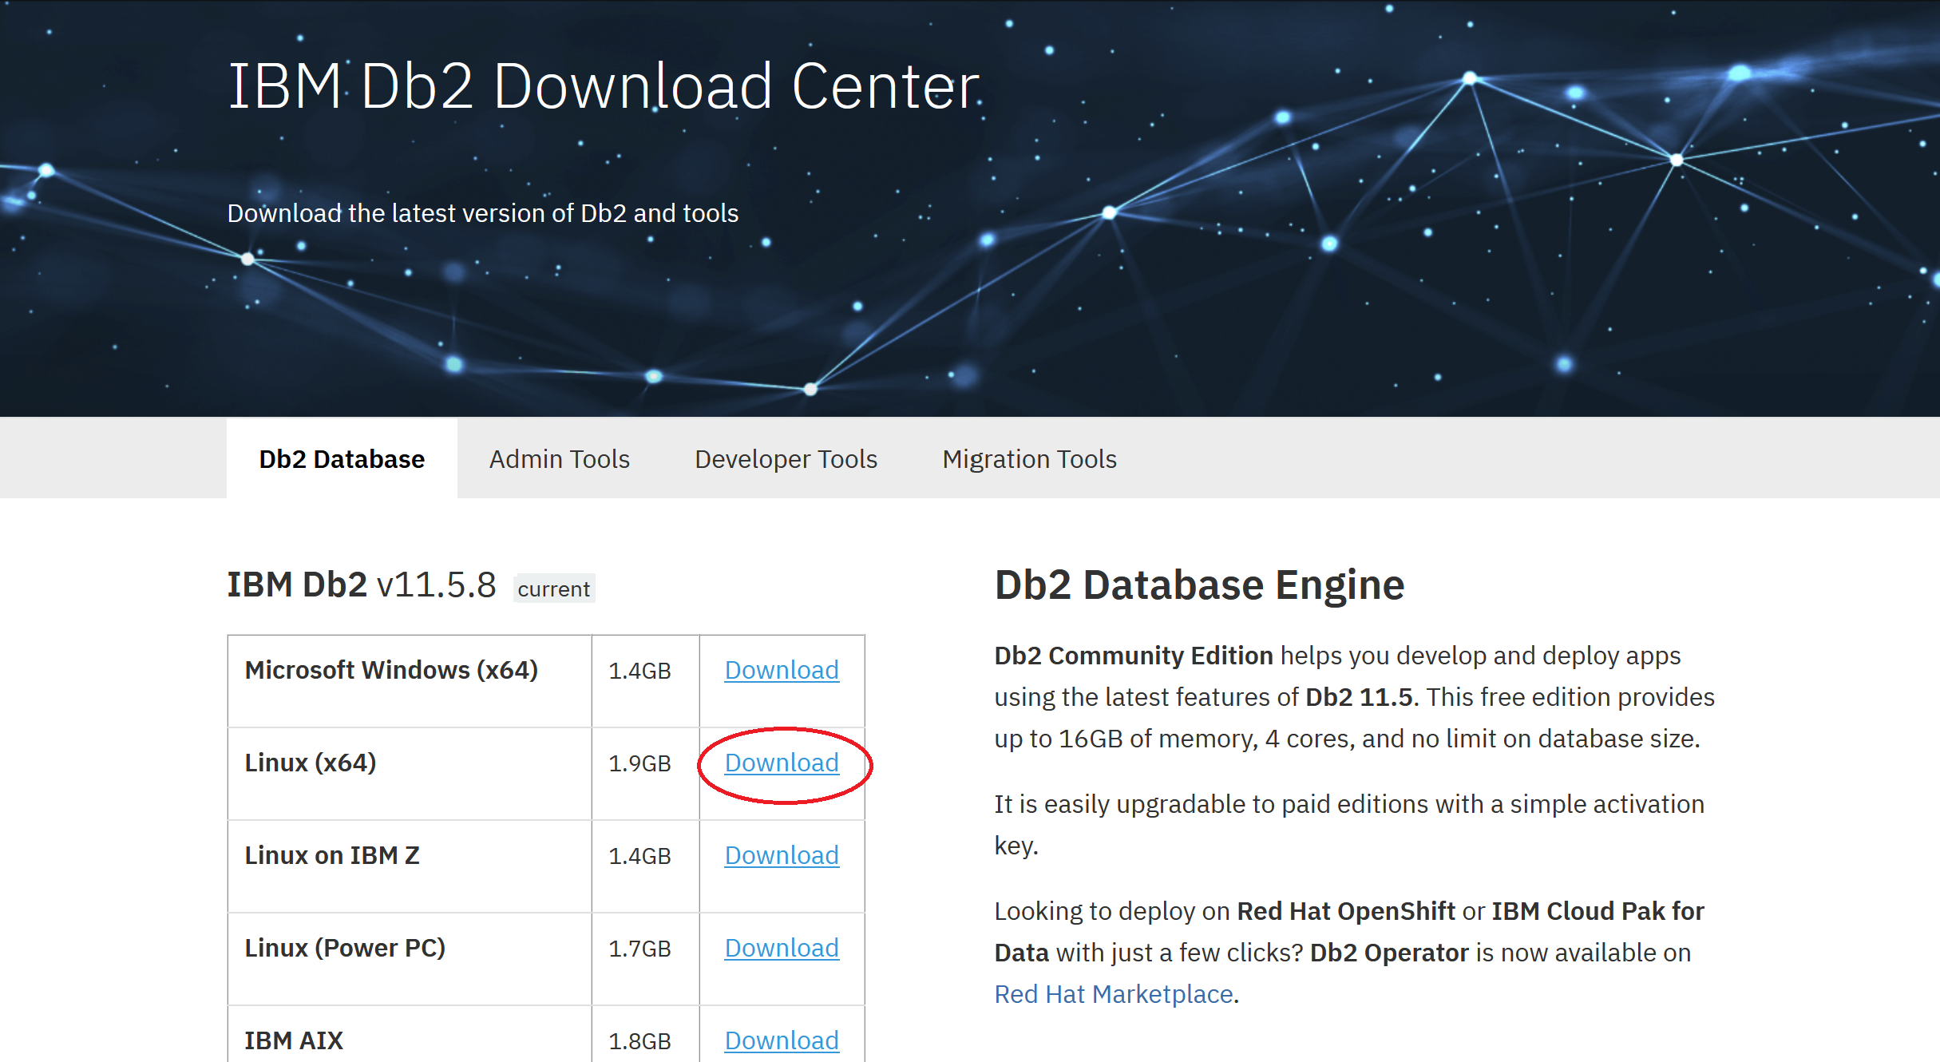The height and width of the screenshot is (1062, 1940).
Task: Click the IBM Db2 v11.5.8 title
Action: pyautogui.click(x=361, y=584)
